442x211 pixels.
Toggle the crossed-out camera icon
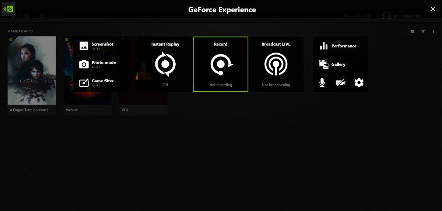click(x=340, y=83)
